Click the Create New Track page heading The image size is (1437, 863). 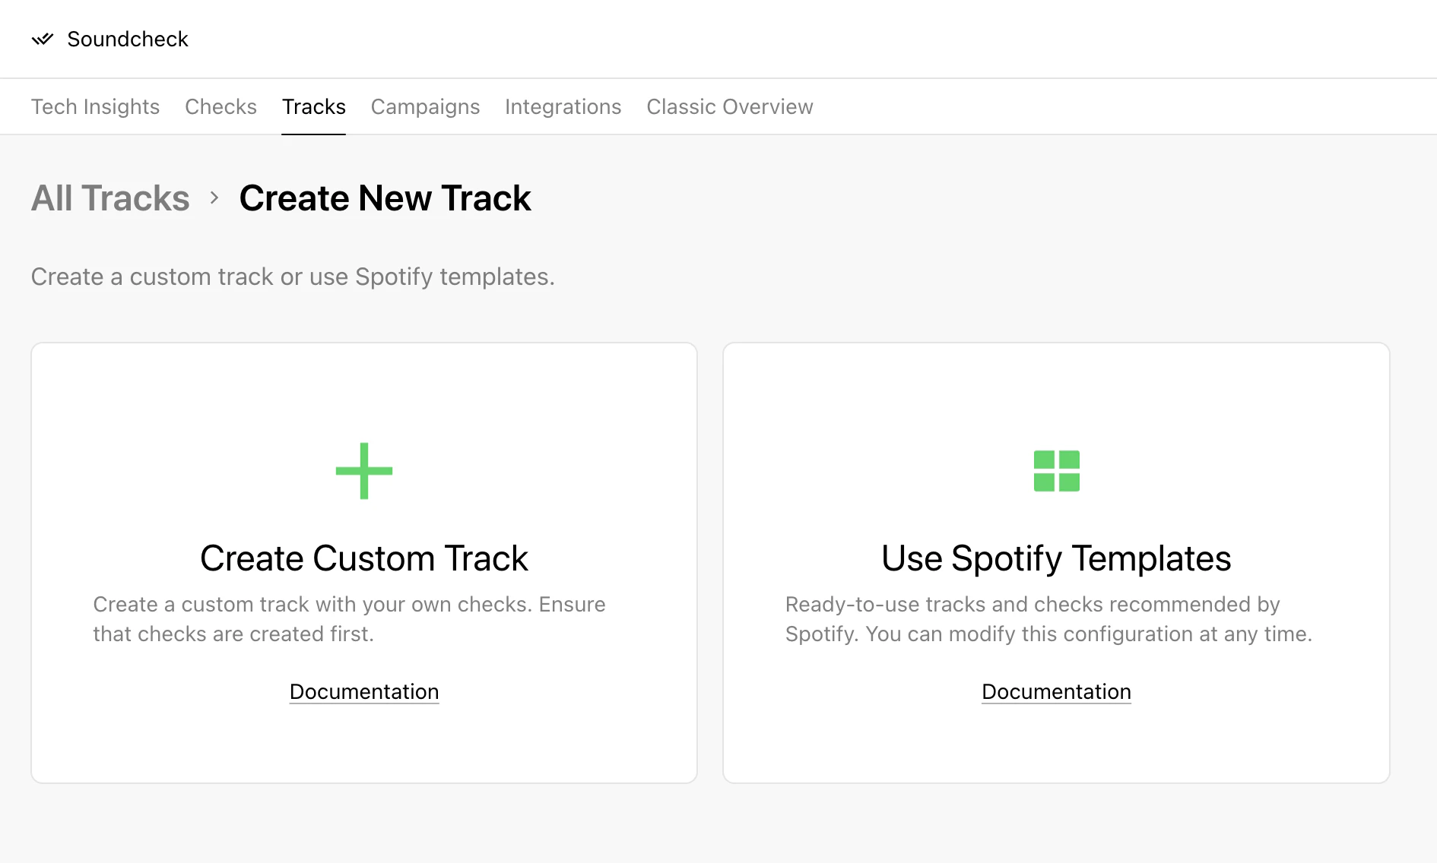click(385, 198)
